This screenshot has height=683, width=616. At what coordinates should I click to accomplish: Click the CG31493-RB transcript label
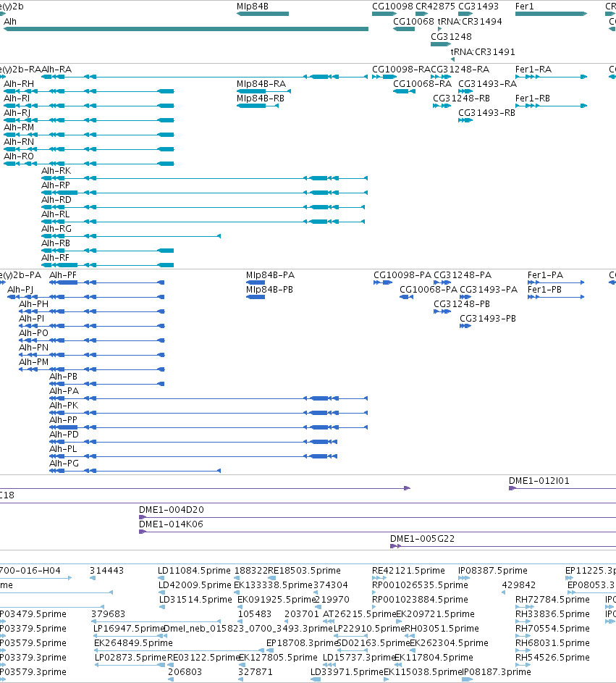(x=486, y=112)
